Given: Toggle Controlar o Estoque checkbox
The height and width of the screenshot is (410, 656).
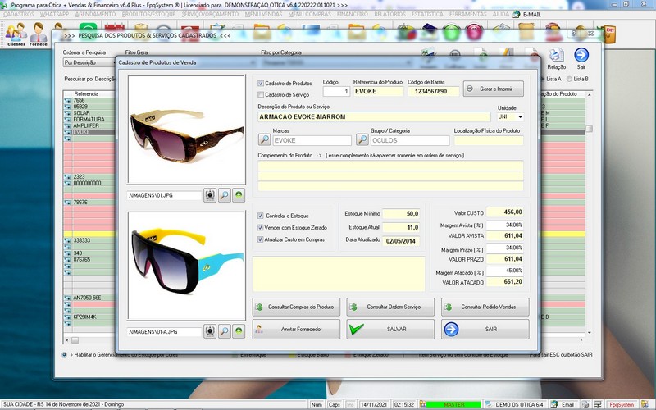Looking at the screenshot, I should 261,215.
